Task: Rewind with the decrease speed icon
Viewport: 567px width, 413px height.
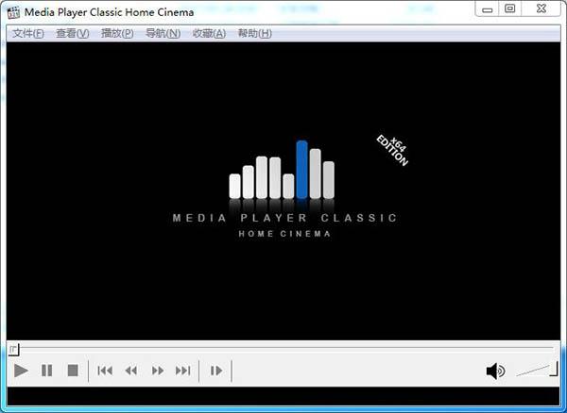Action: (131, 371)
